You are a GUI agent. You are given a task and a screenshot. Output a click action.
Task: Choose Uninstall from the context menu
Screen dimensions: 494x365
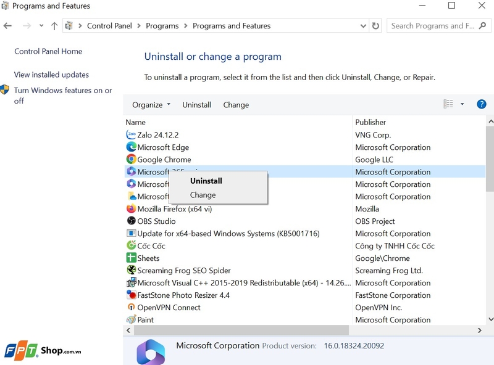(206, 181)
